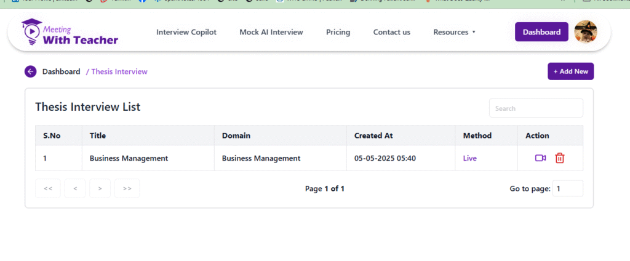Click the Meeting With Teacher logo
This screenshot has width=630, height=261.
click(x=70, y=33)
